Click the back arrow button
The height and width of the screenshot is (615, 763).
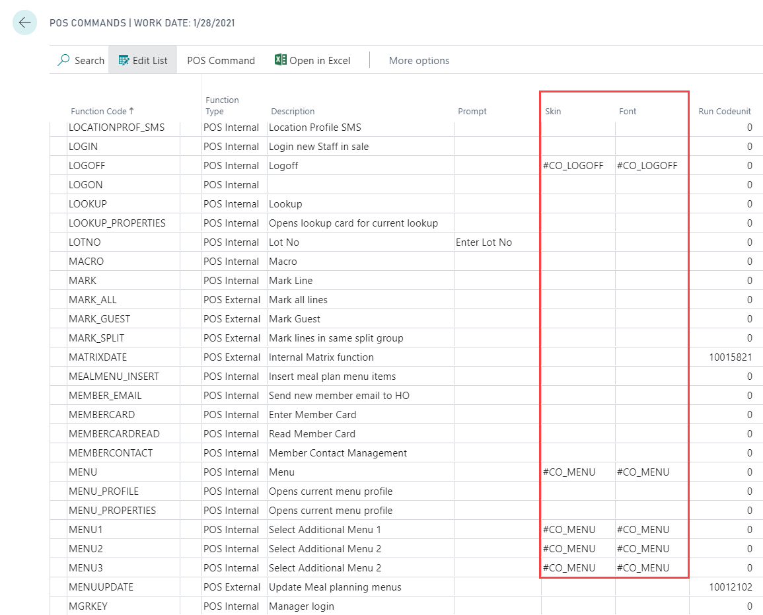point(24,23)
